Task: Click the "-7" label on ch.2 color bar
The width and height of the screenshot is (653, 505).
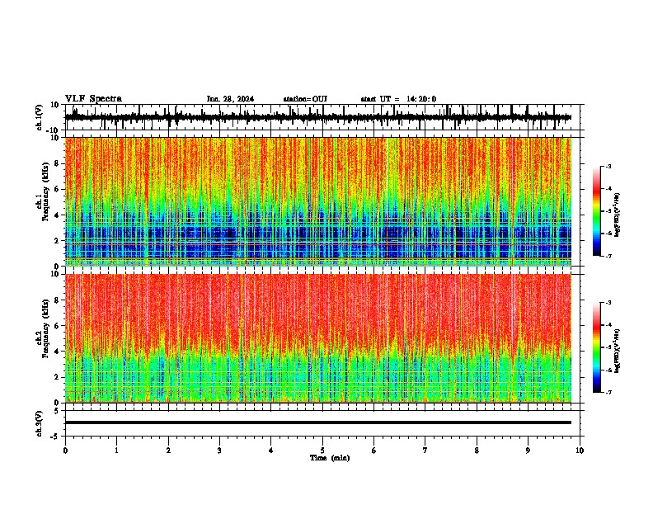Action: pyautogui.click(x=608, y=392)
